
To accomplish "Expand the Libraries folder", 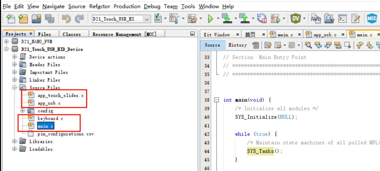I will click(x=15, y=141).
